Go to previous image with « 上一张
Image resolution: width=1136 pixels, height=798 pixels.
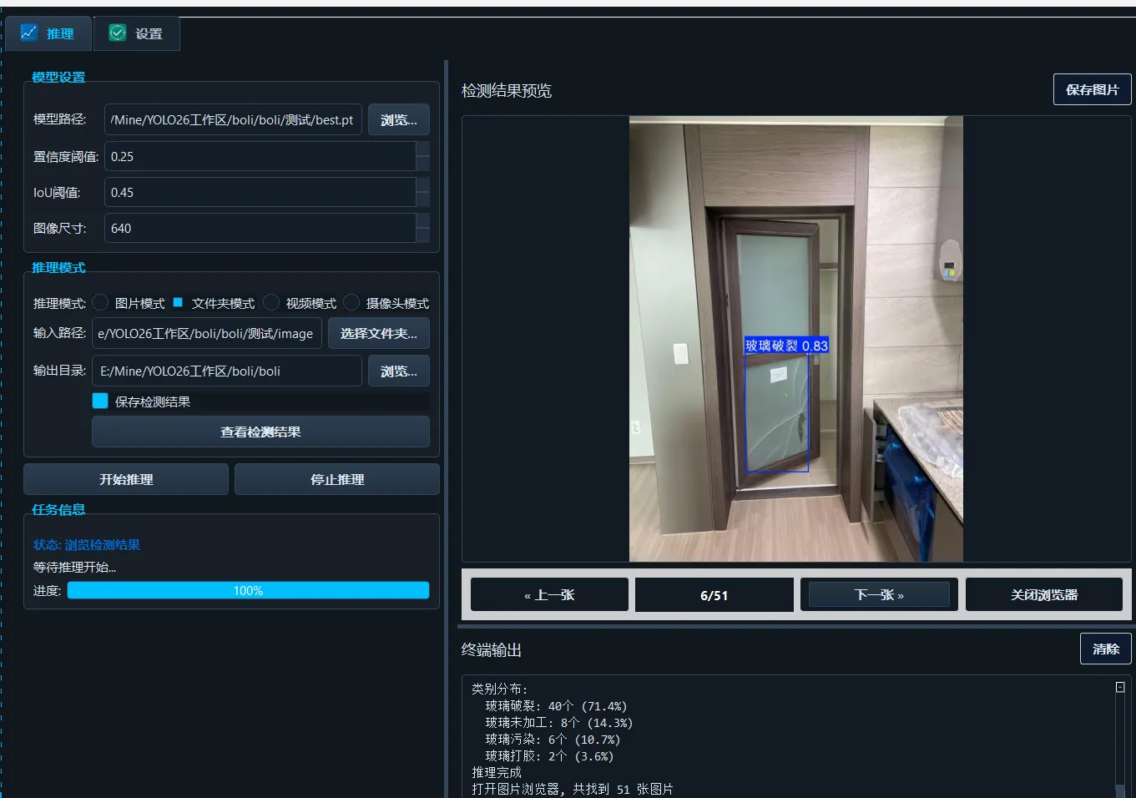point(548,594)
